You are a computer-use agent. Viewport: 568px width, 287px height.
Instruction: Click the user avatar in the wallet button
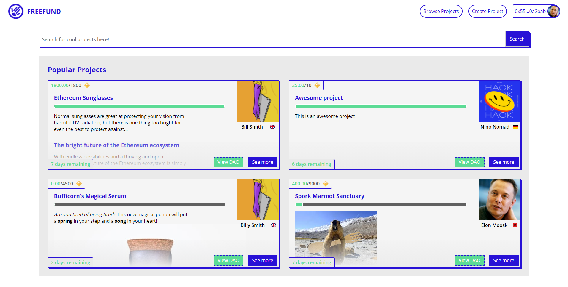pos(553,11)
